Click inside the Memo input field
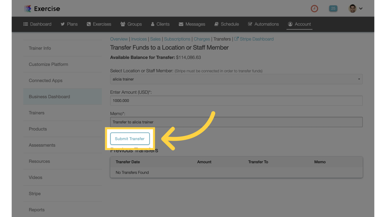This screenshot has height=217, width=386. tap(198, 122)
